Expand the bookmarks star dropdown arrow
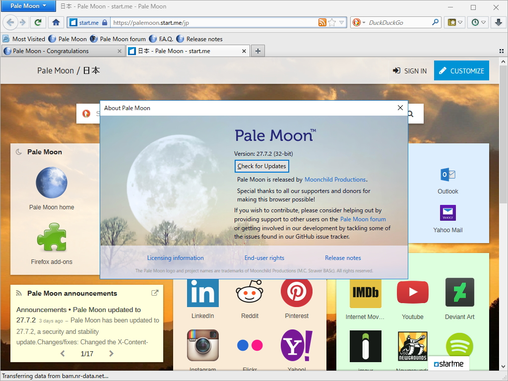Screen dimensions: 508x381 point(459,22)
